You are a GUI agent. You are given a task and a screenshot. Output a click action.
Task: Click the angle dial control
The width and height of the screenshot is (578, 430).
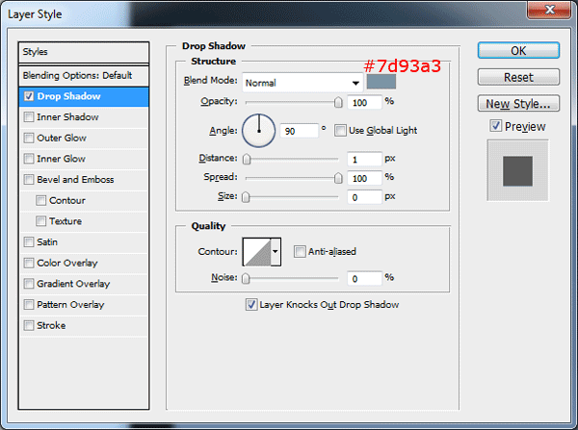(257, 129)
